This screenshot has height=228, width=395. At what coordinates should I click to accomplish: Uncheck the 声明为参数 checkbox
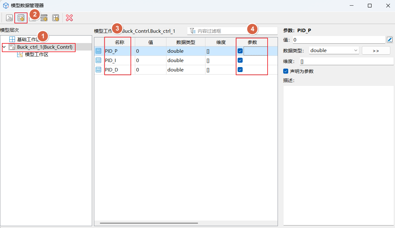[x=286, y=71]
